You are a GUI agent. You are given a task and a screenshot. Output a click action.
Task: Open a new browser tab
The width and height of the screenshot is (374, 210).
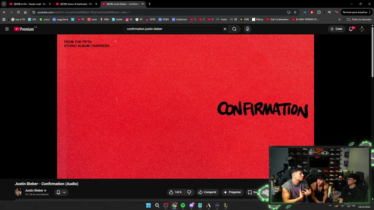(x=150, y=4)
